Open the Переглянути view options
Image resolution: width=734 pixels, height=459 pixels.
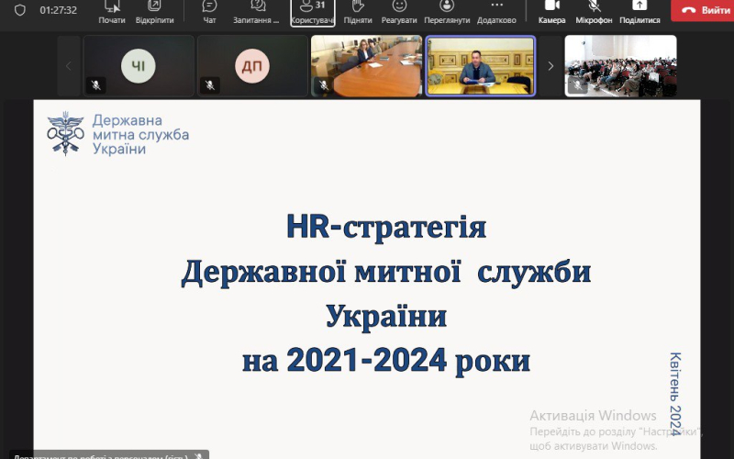point(447,13)
